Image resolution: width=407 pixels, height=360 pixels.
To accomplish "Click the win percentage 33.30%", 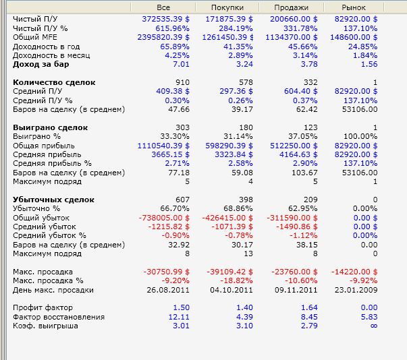I will pyautogui.click(x=175, y=136).
